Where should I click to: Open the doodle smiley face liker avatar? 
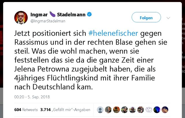[x=149, y=110]
